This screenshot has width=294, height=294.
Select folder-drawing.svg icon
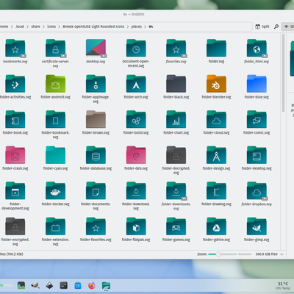click(x=216, y=191)
